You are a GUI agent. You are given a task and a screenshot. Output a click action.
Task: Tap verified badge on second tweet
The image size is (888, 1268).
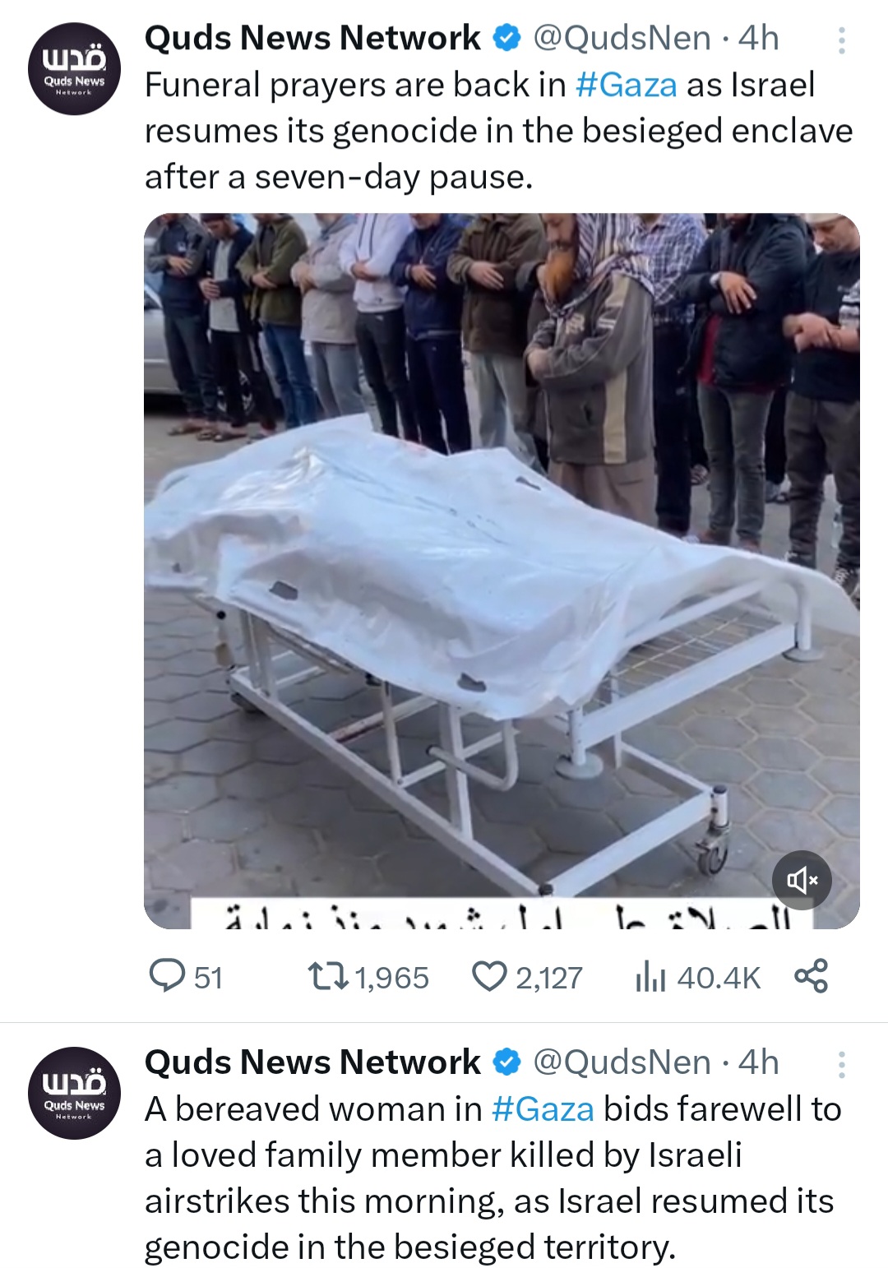[x=506, y=1062]
